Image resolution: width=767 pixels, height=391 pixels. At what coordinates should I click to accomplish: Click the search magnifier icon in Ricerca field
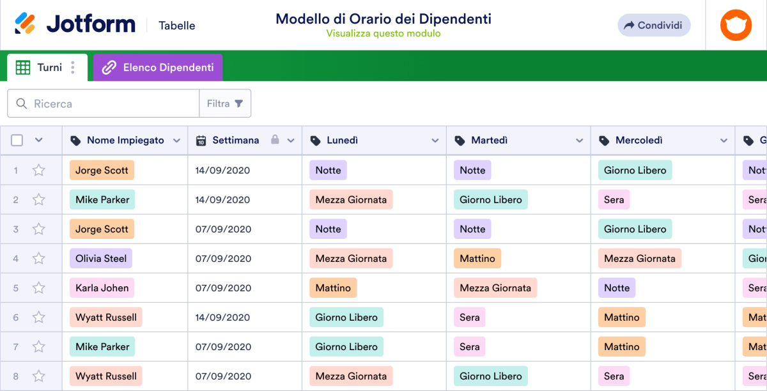(21, 103)
